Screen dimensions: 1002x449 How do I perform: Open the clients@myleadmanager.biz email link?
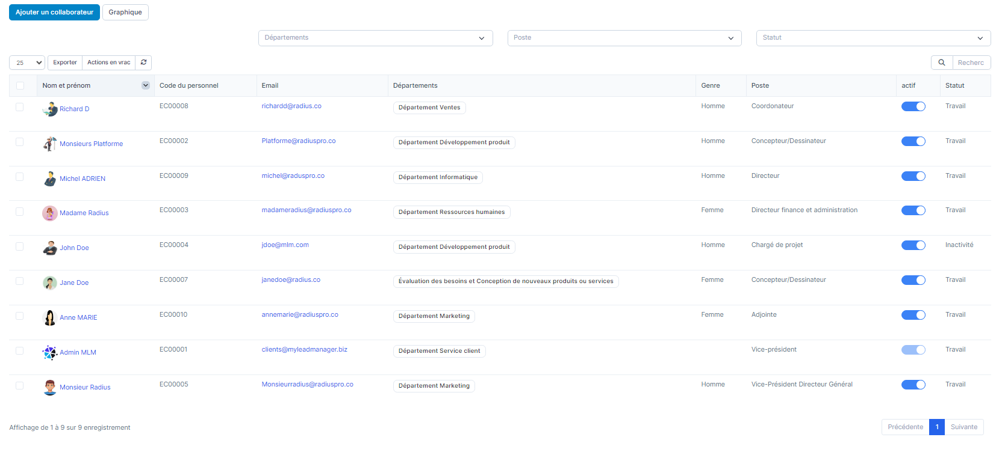(304, 350)
